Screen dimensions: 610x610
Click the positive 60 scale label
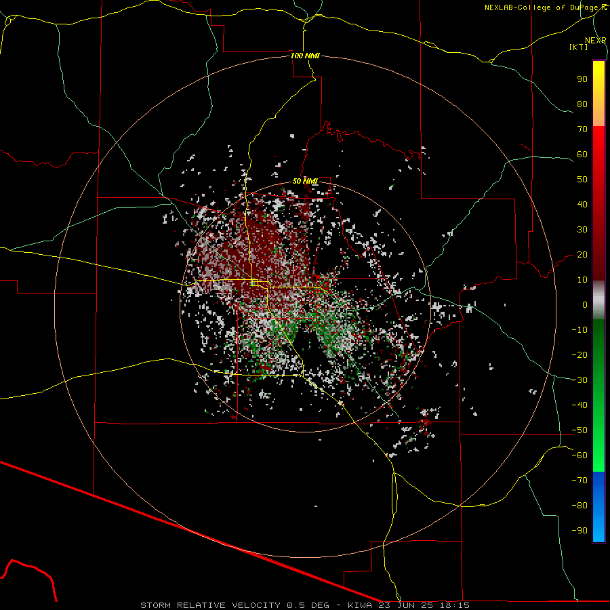coord(582,155)
